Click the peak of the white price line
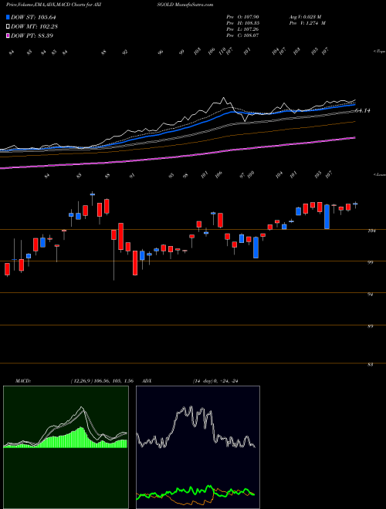Viewport: 386px width, 509px height. 223,98
